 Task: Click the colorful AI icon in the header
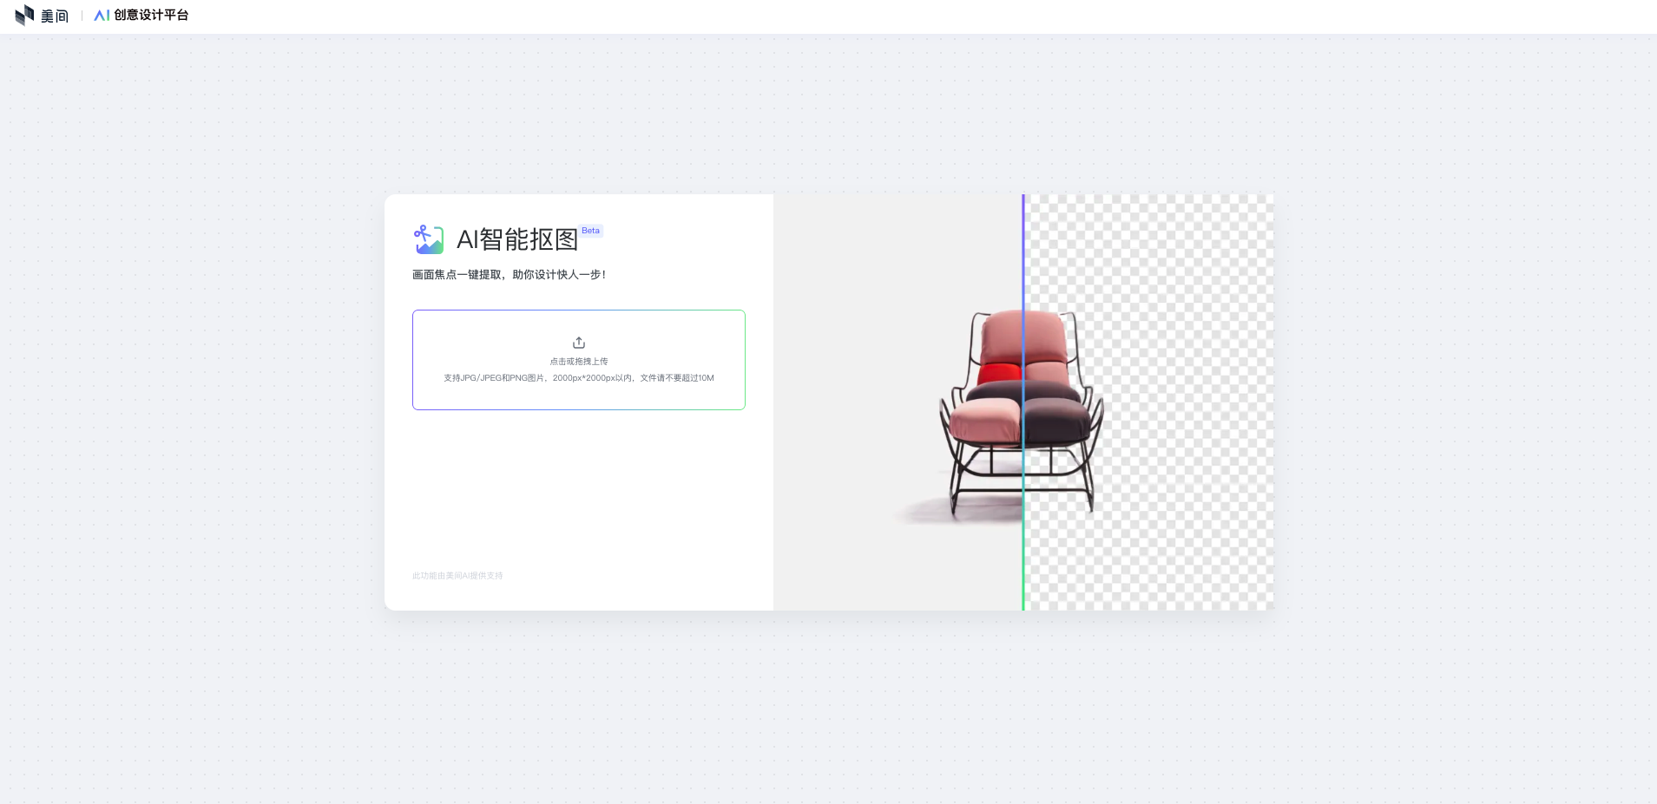click(100, 15)
